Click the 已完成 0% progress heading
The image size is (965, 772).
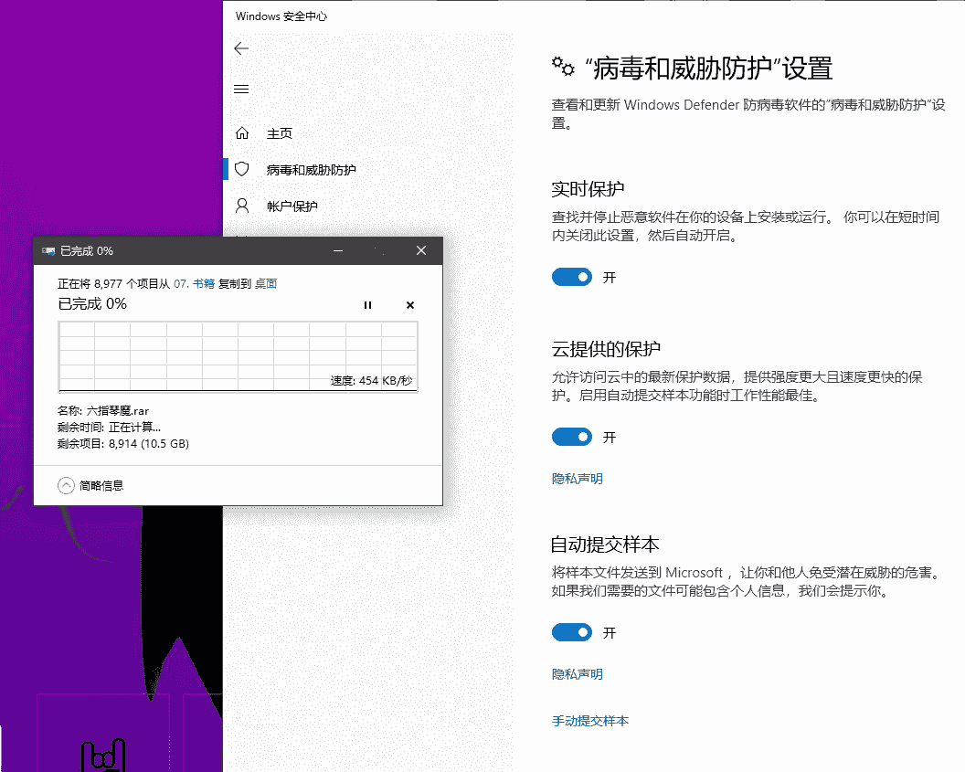click(92, 304)
